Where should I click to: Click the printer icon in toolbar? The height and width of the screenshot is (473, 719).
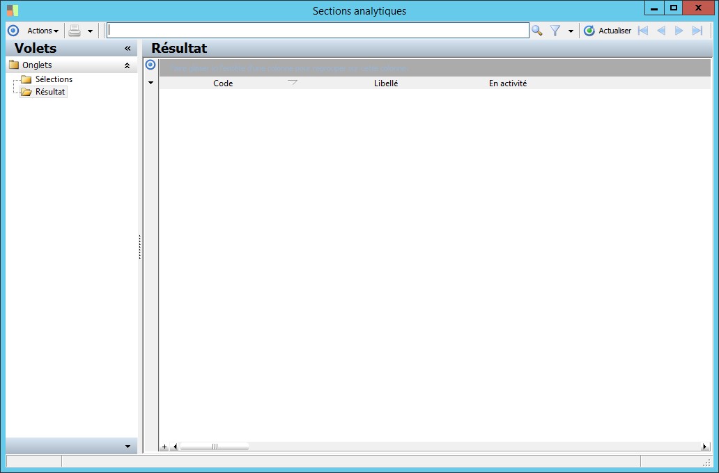(75, 31)
